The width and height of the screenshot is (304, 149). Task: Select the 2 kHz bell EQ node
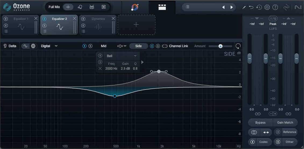(159, 71)
